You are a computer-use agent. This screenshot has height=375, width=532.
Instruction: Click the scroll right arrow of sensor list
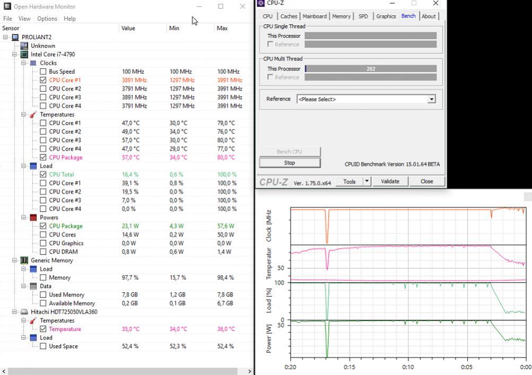click(250, 371)
